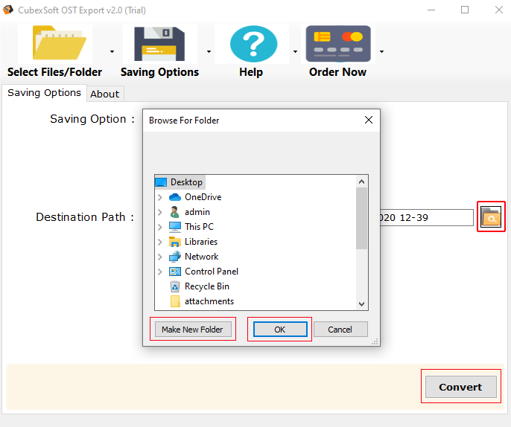The image size is (511, 427).
Task: Click the Saving Options floppy disk icon
Action: coord(159,44)
